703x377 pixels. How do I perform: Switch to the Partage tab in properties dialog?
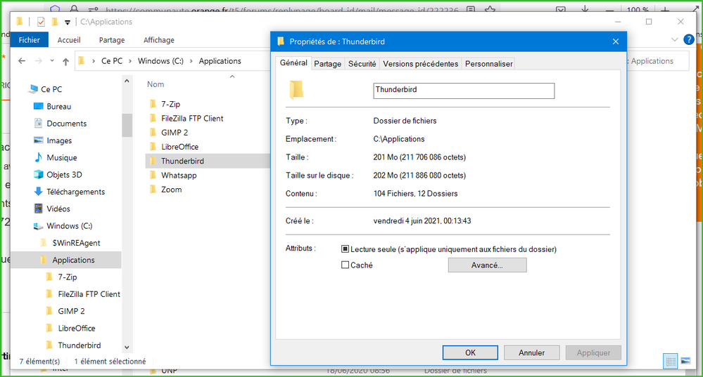click(327, 64)
